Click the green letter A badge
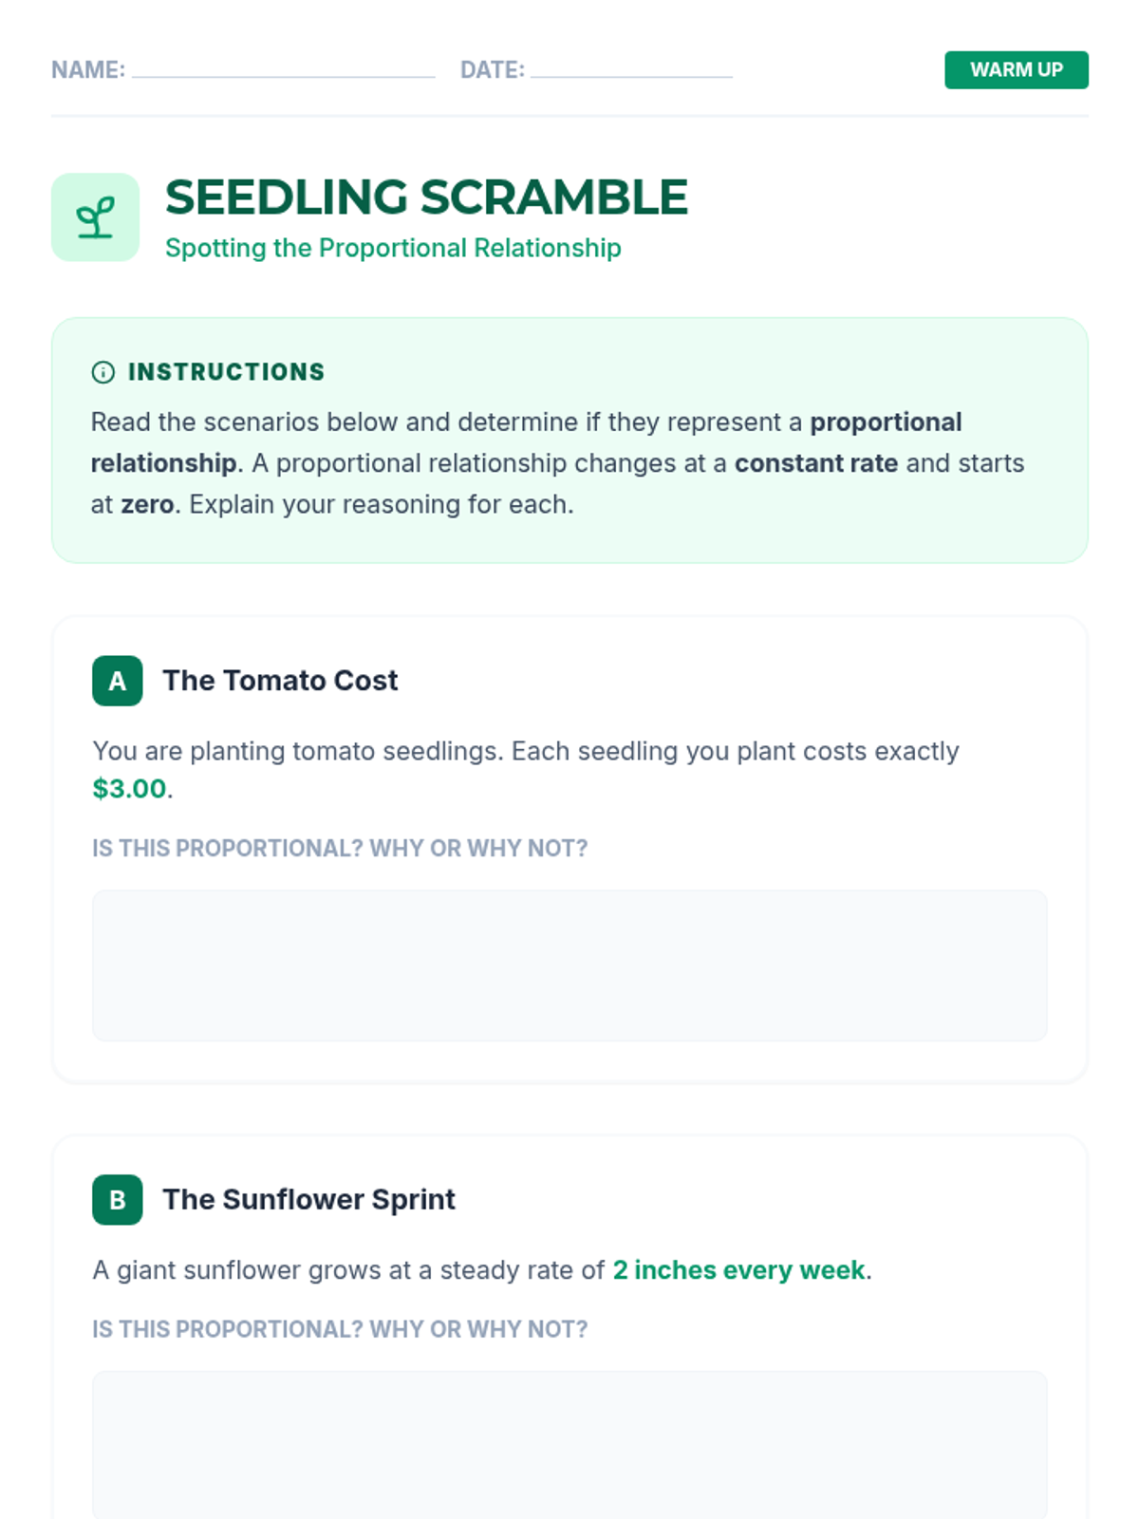The height and width of the screenshot is (1519, 1139). click(117, 681)
